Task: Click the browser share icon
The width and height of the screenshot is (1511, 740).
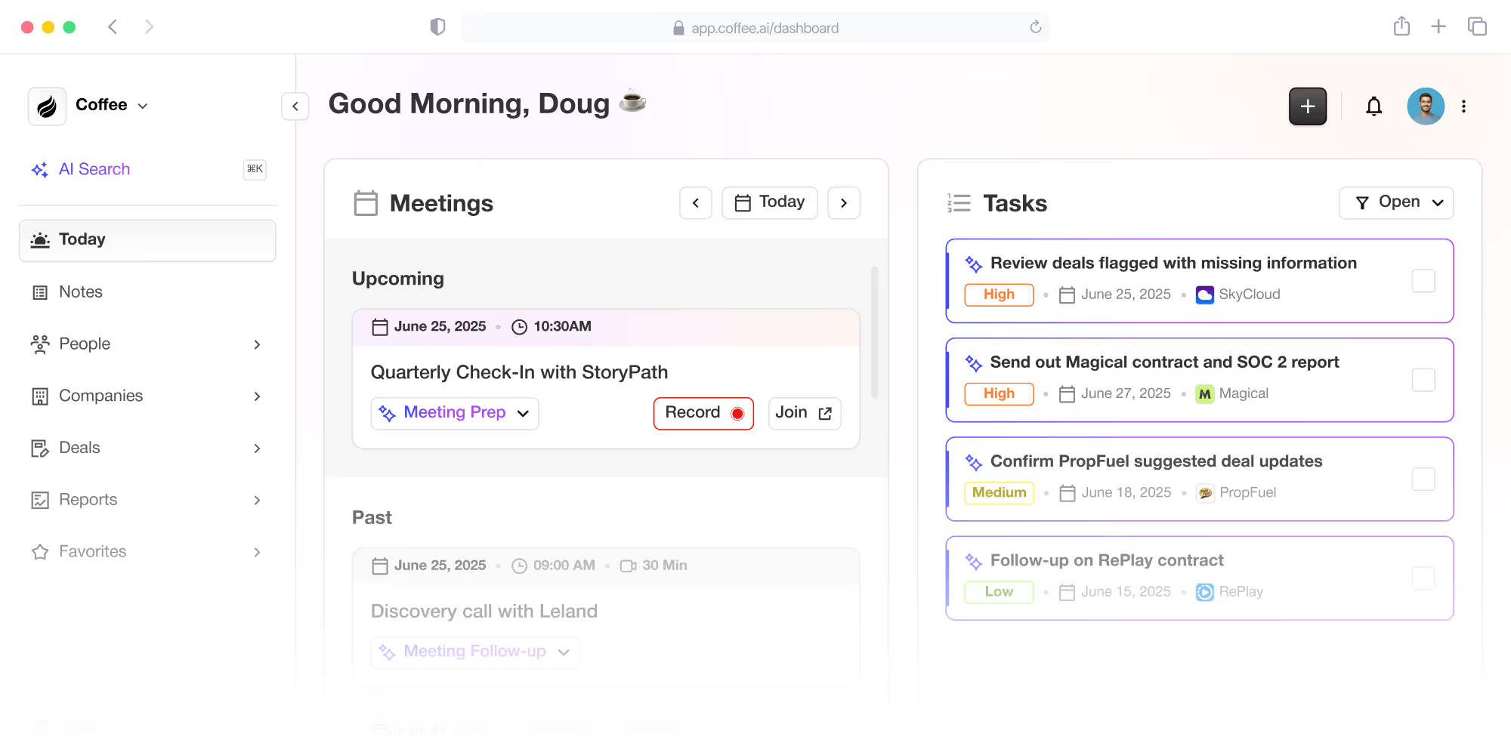Action: click(1401, 27)
